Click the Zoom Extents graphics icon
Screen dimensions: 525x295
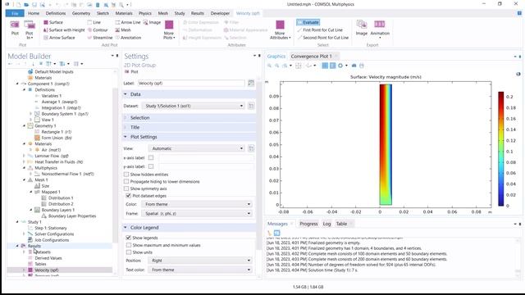point(299,66)
